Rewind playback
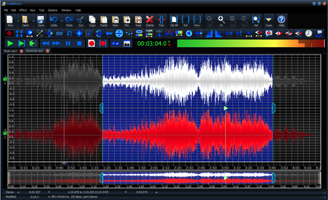The image size is (328, 200). (45, 43)
